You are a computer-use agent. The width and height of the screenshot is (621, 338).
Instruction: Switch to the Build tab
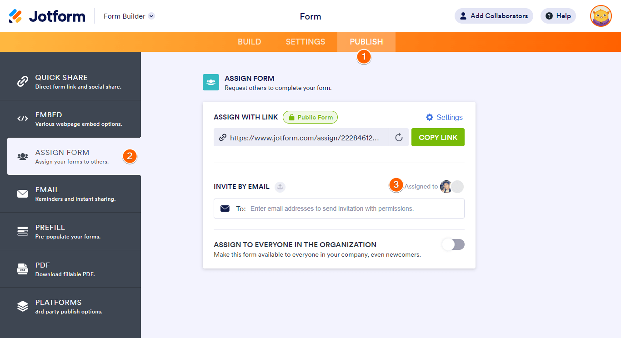tap(249, 42)
